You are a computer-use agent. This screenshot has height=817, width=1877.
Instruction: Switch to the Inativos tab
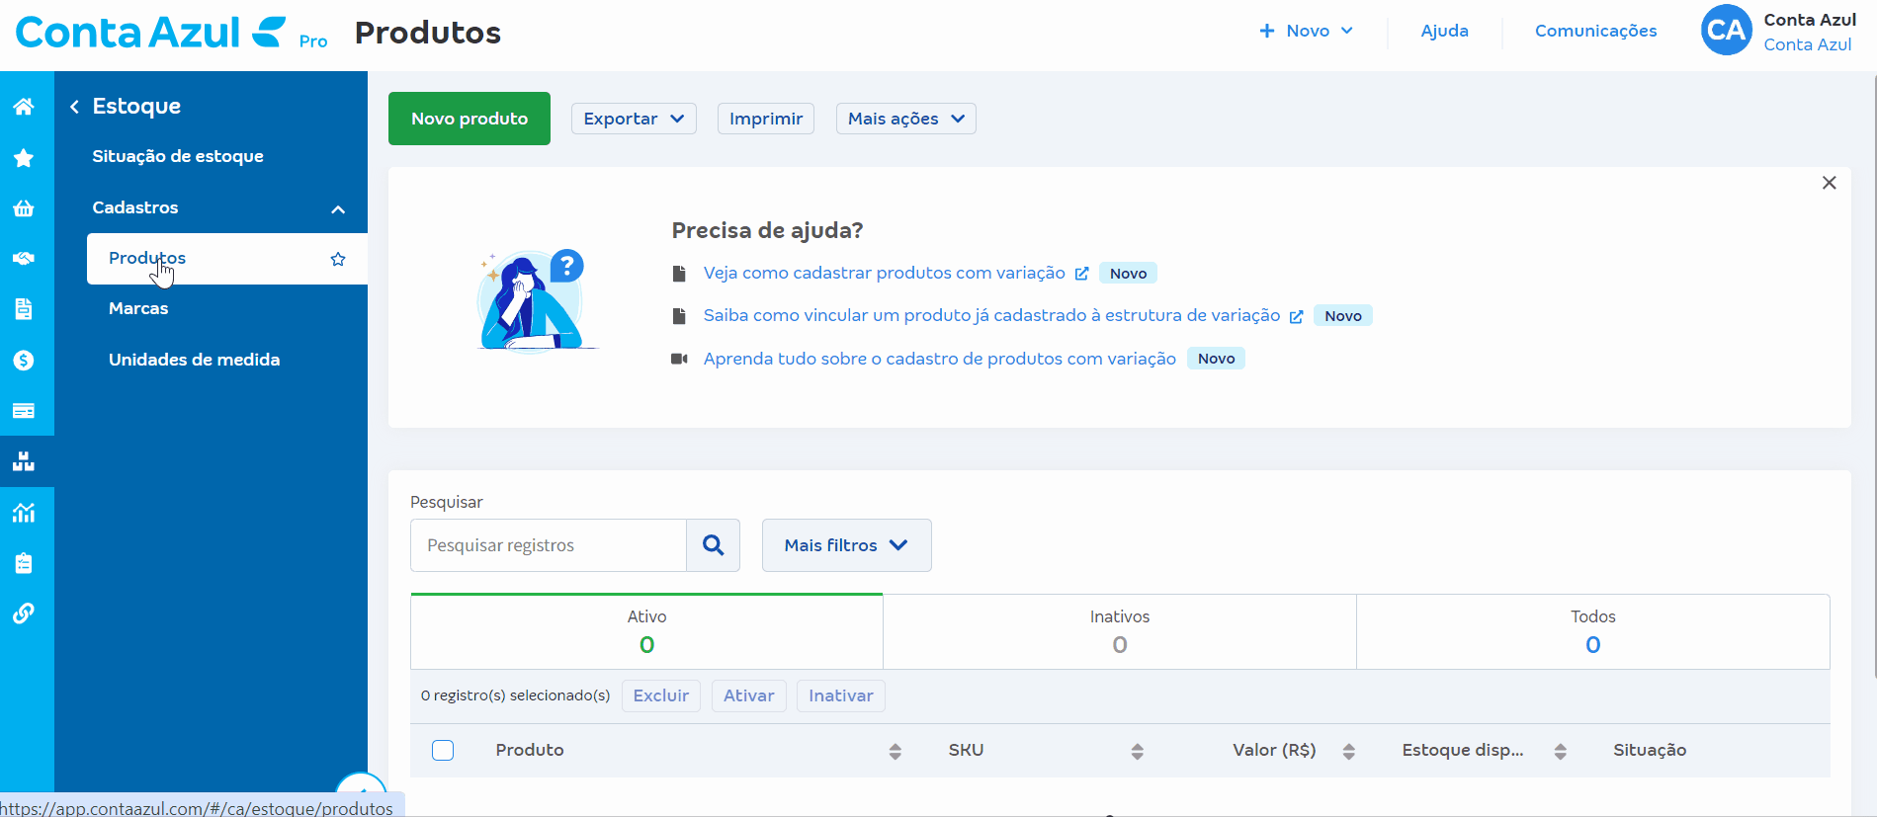[1120, 631]
